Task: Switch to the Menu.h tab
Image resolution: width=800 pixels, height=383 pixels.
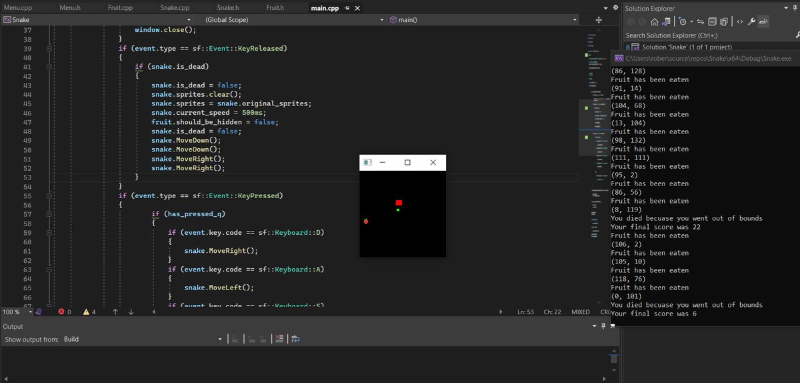Action: tap(70, 7)
